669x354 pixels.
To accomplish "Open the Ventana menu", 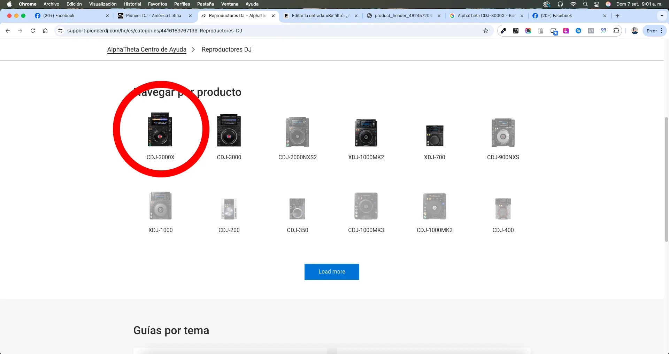I will tap(230, 4).
